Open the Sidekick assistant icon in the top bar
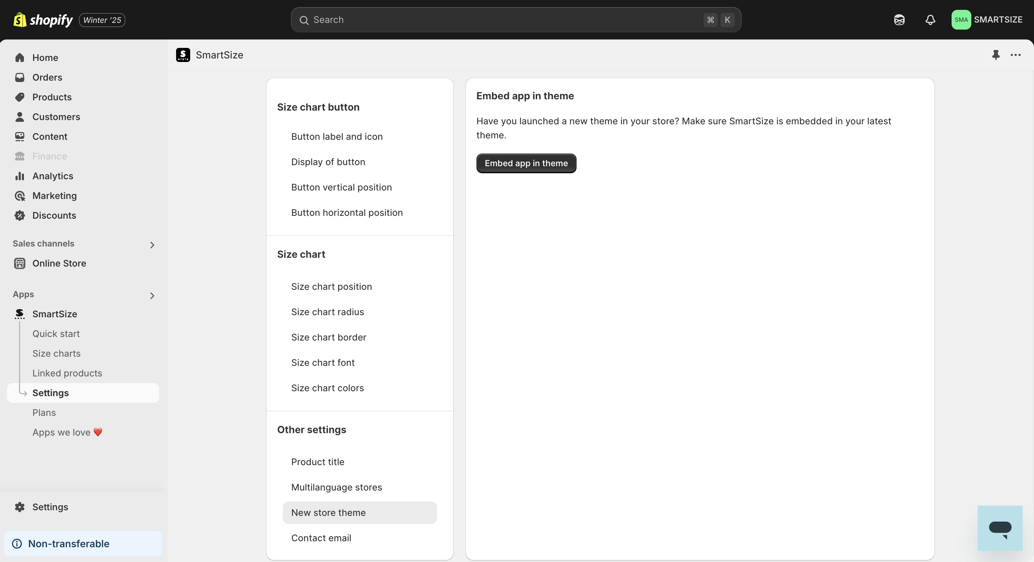 [x=899, y=20]
